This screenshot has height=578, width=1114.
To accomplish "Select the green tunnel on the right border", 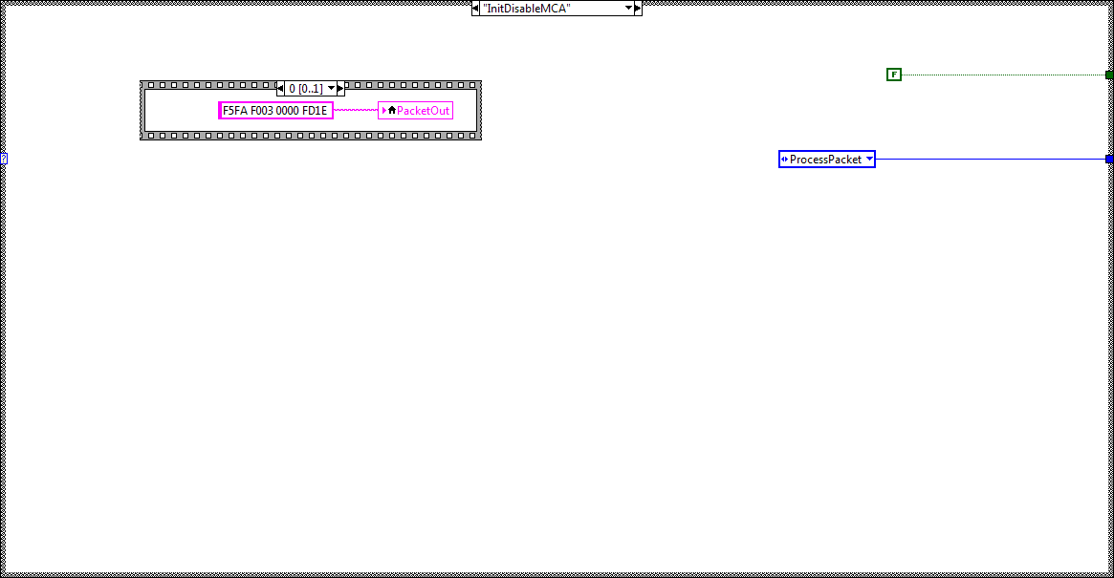I will [1108, 74].
